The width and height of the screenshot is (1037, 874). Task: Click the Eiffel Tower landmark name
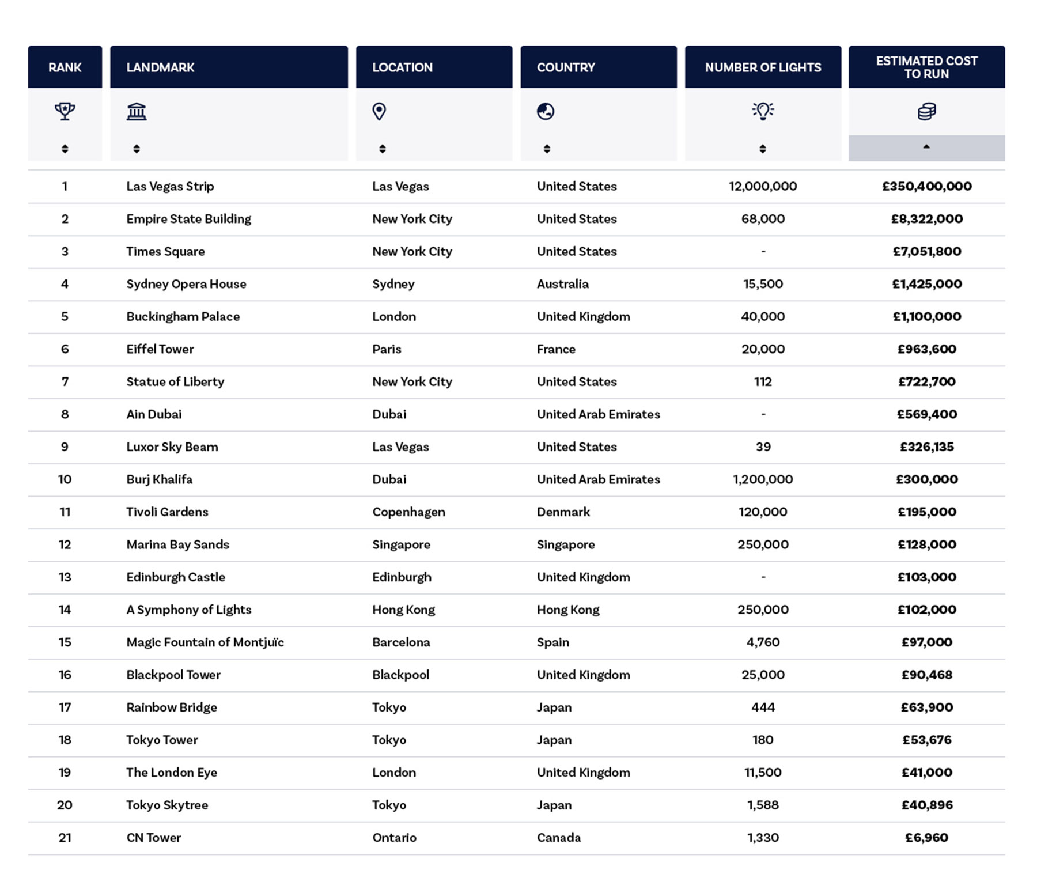point(160,349)
